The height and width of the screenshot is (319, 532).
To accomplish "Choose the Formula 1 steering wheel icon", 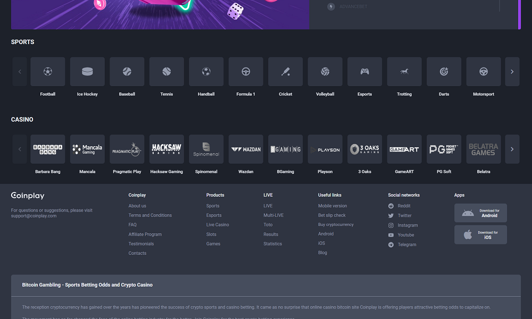I will point(246,72).
